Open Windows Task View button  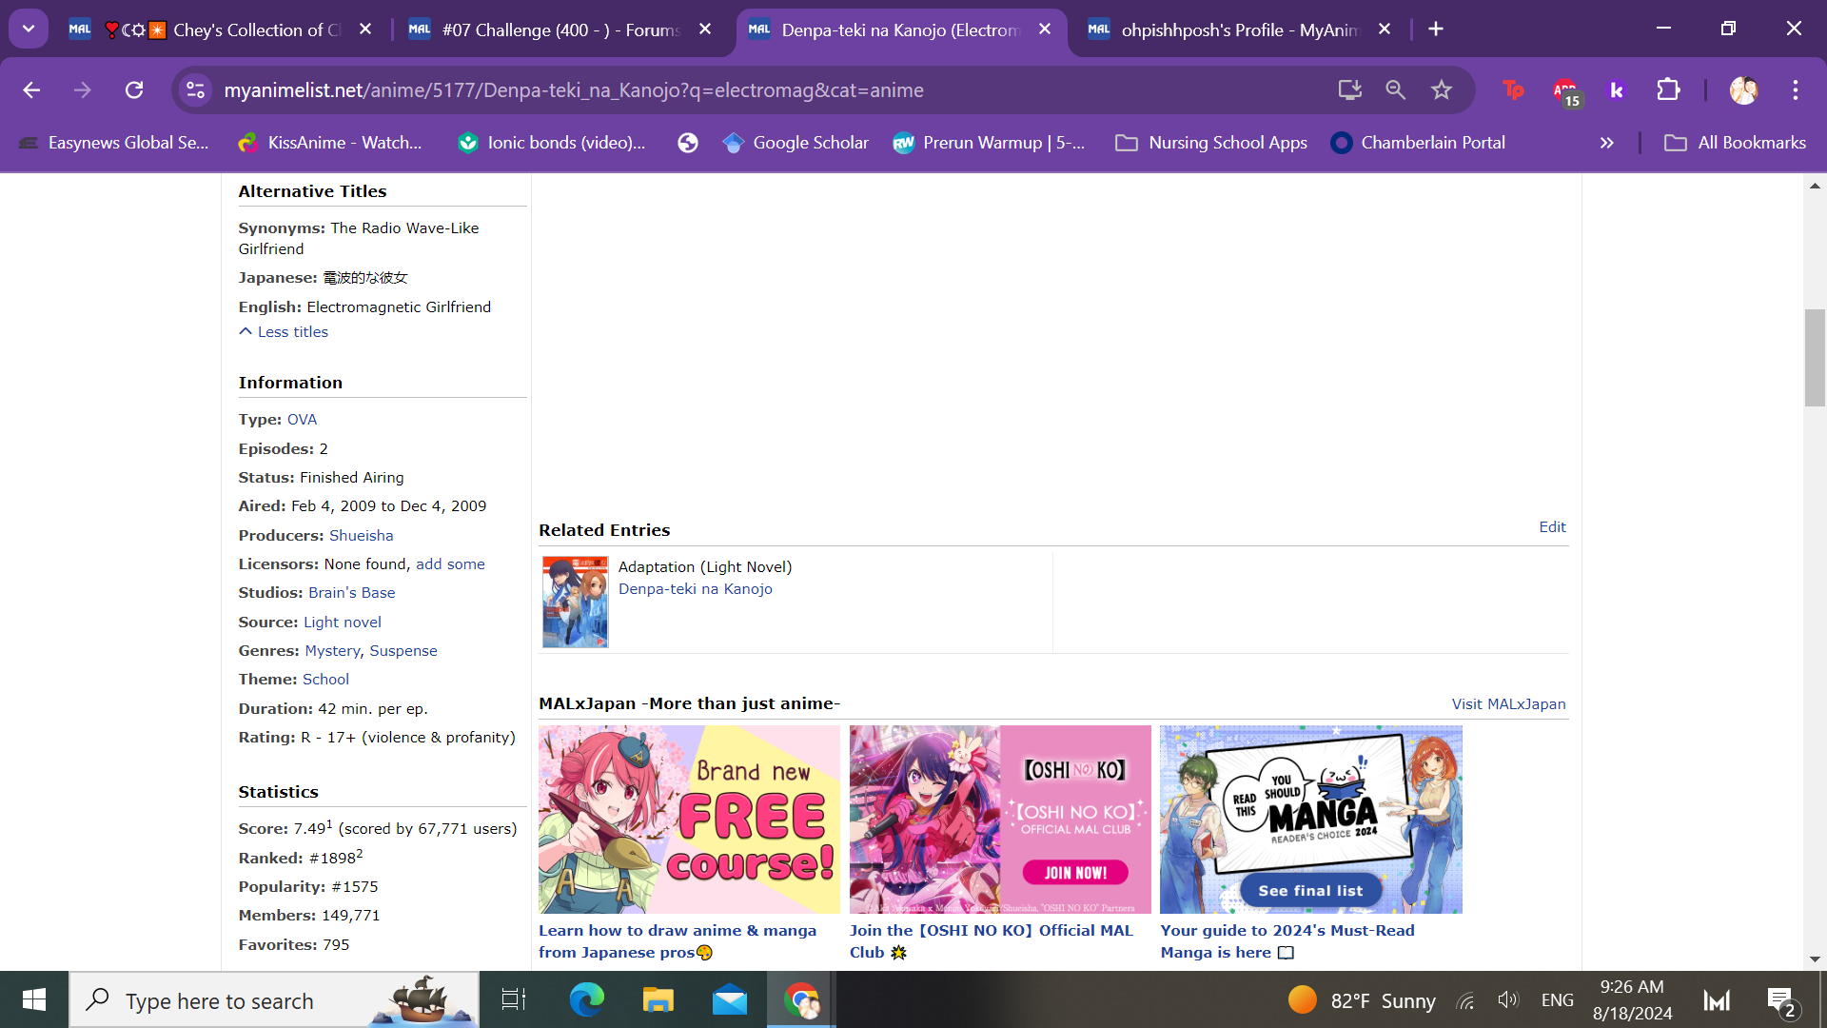[x=514, y=1000]
